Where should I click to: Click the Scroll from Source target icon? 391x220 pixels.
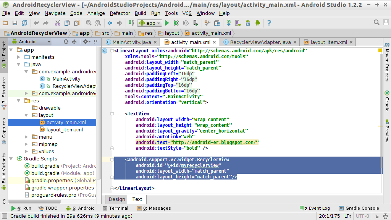66,42
